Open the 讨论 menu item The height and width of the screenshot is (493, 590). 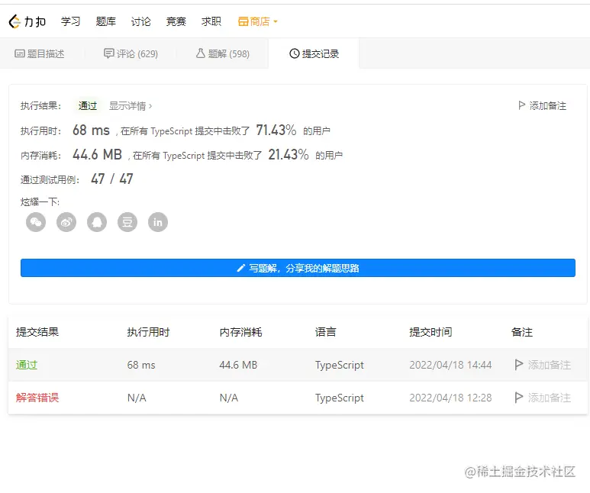(140, 21)
